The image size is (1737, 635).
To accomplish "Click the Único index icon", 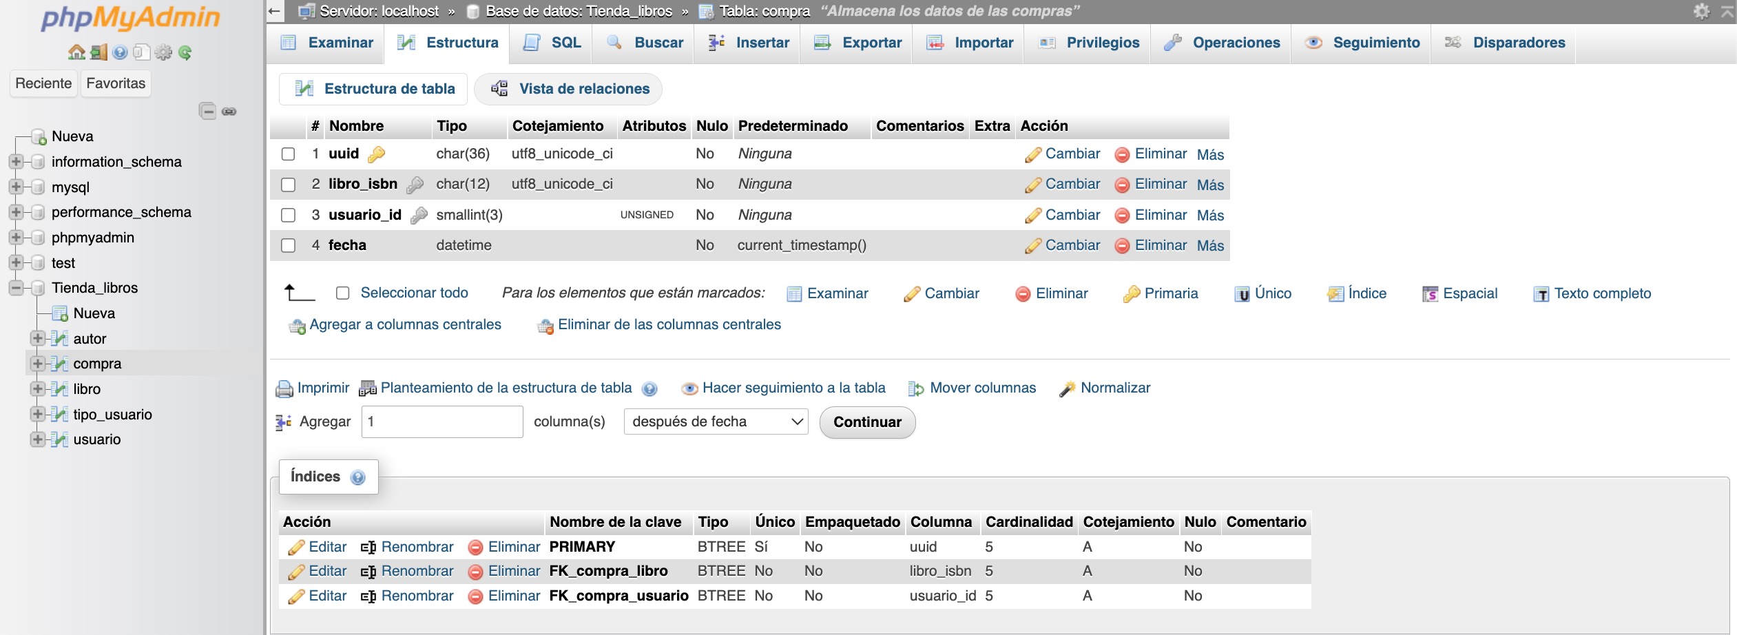I will point(1244,293).
